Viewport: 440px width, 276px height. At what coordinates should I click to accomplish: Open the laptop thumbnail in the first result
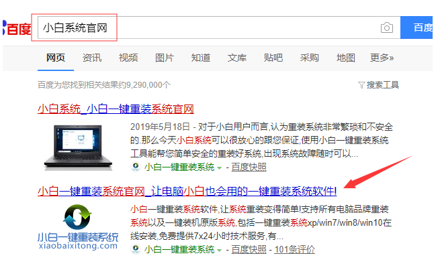78,147
